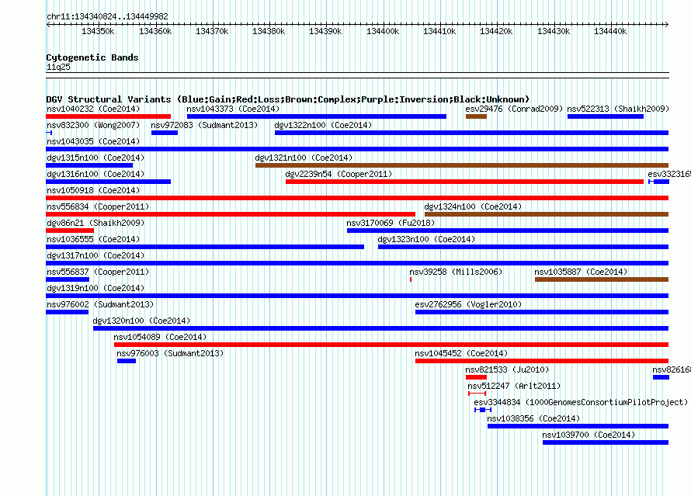Open esv3344834 1000GenomesConsortiumPilotProject variant
The image size is (691, 496).
pos(581,402)
